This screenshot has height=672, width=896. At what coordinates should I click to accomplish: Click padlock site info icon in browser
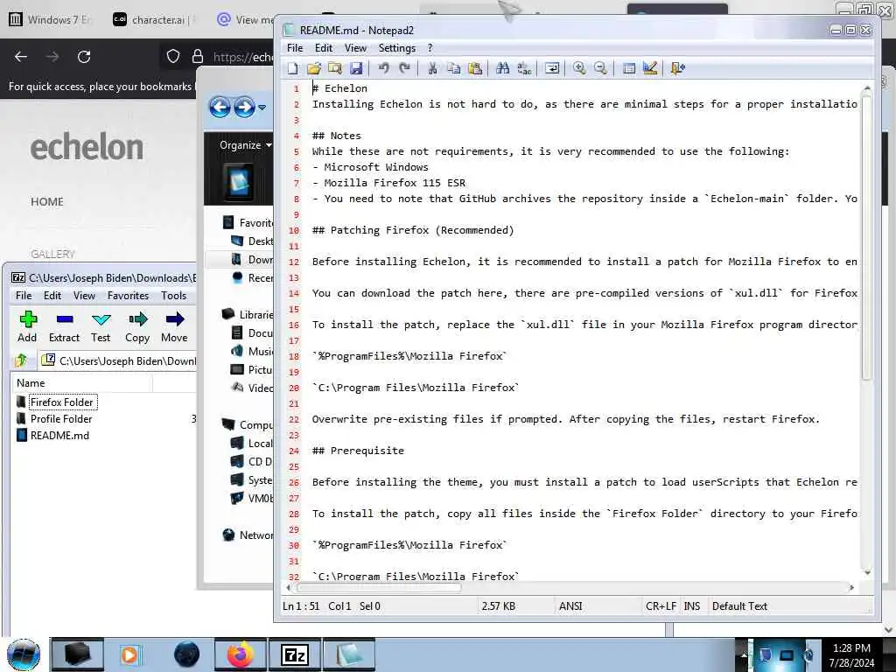click(x=198, y=56)
